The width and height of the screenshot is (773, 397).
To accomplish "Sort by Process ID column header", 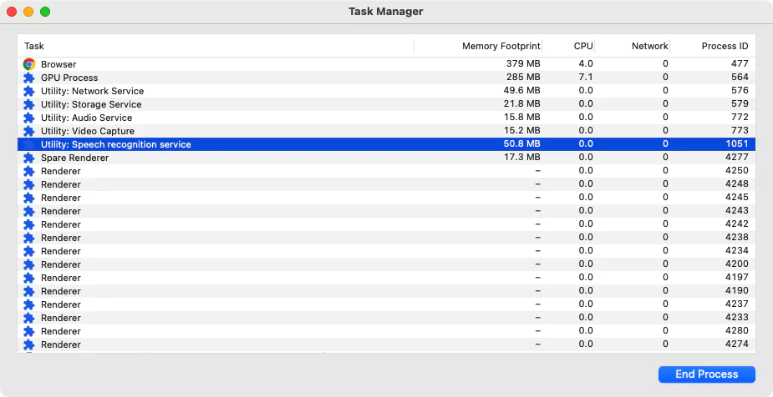I will point(725,46).
